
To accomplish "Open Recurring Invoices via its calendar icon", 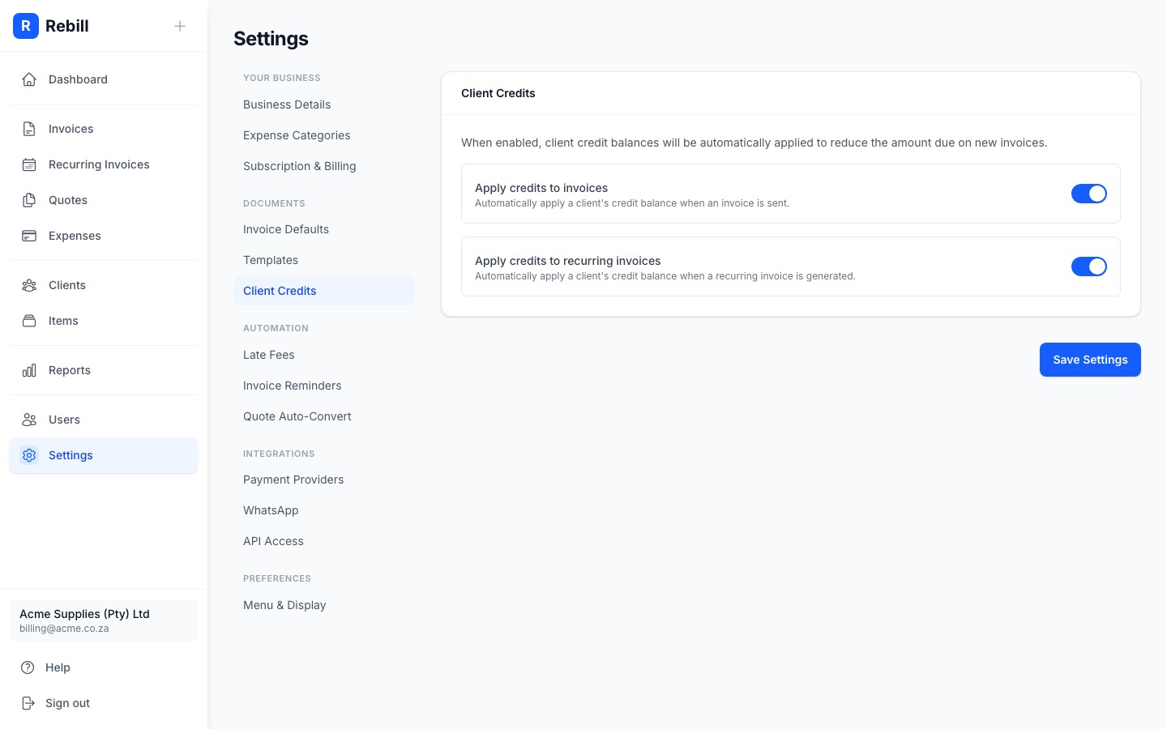I will 30,164.
